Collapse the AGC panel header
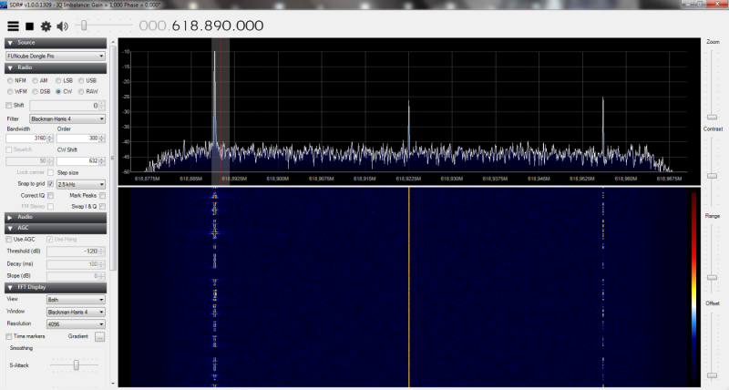Screen dimensions: 729x390 pyautogui.click(x=56, y=228)
